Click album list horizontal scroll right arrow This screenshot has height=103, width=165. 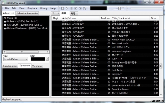click(x=47, y=52)
